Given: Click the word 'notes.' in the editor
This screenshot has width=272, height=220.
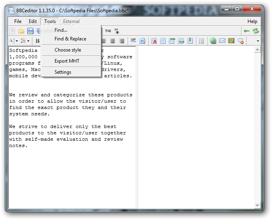Looking at the screenshot, I should (19, 146).
